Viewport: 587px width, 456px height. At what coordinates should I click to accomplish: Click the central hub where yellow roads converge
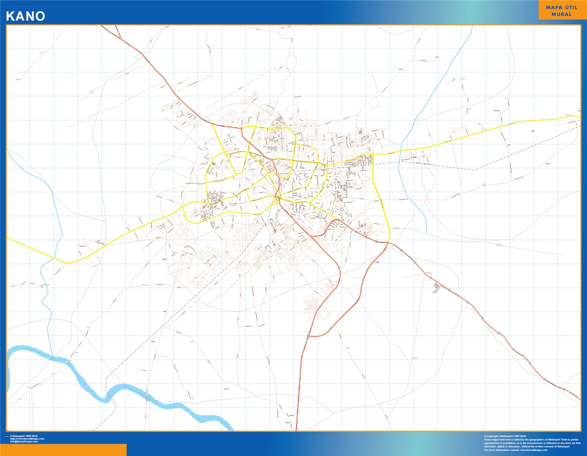pyautogui.click(x=277, y=195)
